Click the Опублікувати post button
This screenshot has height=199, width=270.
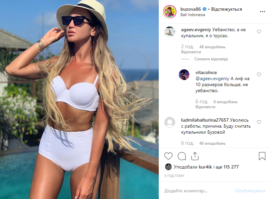(x=250, y=191)
